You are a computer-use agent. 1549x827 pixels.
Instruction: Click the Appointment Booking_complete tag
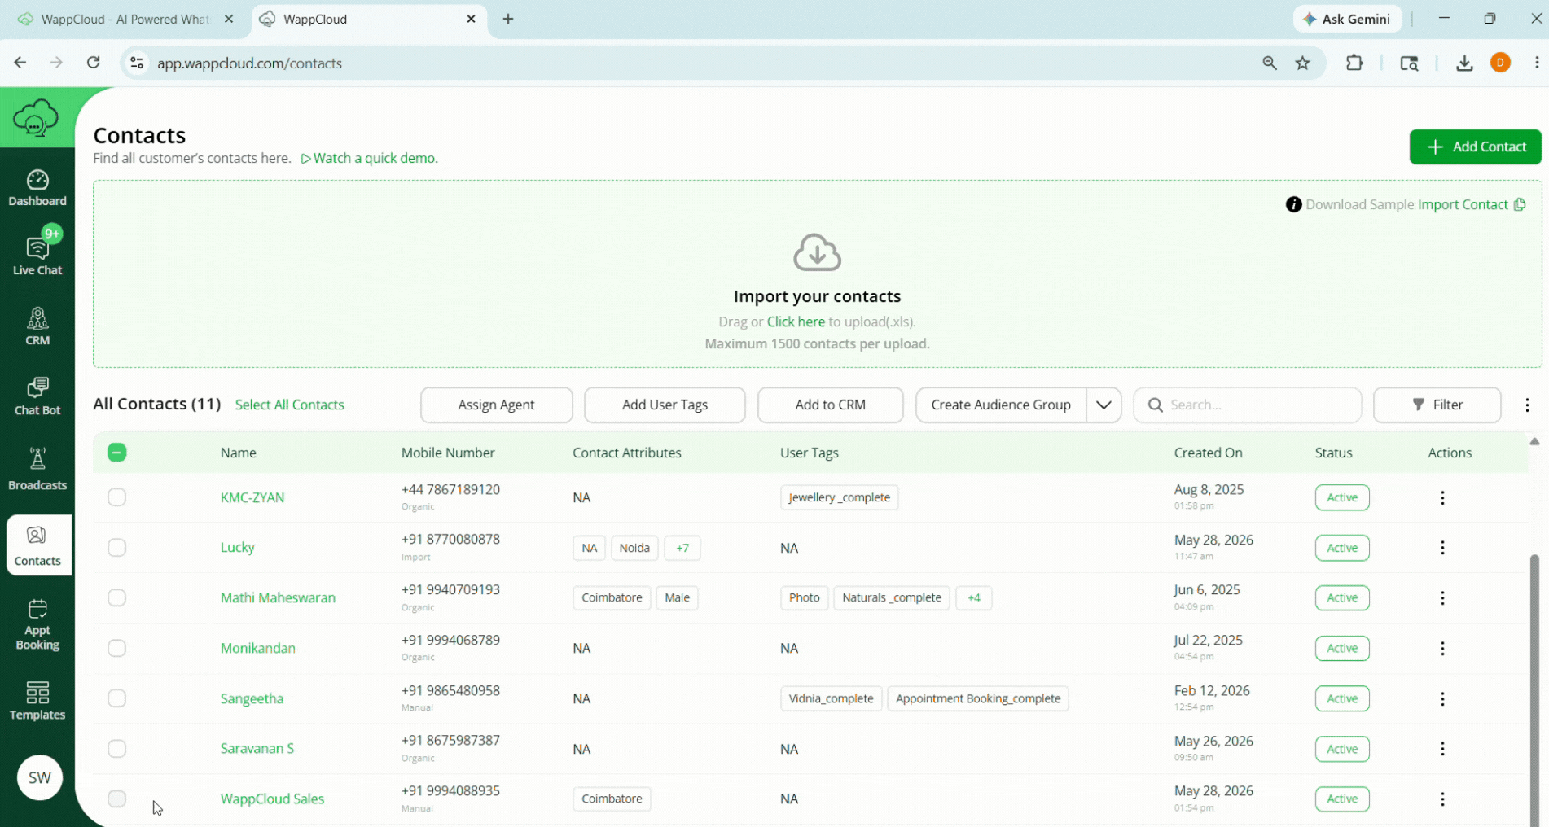(977, 698)
